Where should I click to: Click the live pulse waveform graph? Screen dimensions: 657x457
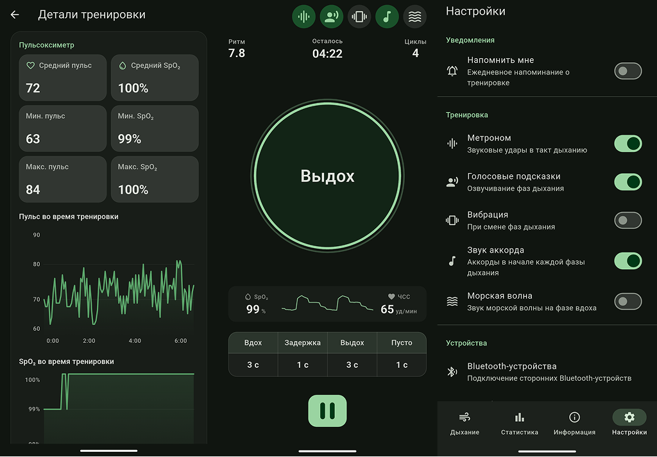pyautogui.click(x=327, y=303)
